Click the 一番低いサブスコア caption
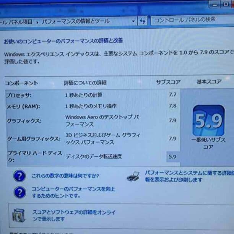The height and width of the screenshot is (234, 234). point(208,143)
